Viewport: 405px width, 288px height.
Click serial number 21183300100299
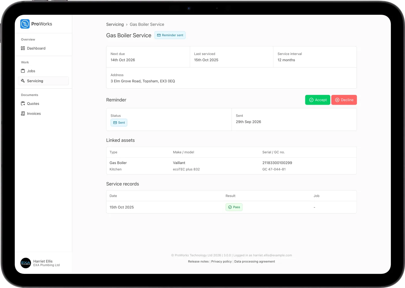[277, 163]
